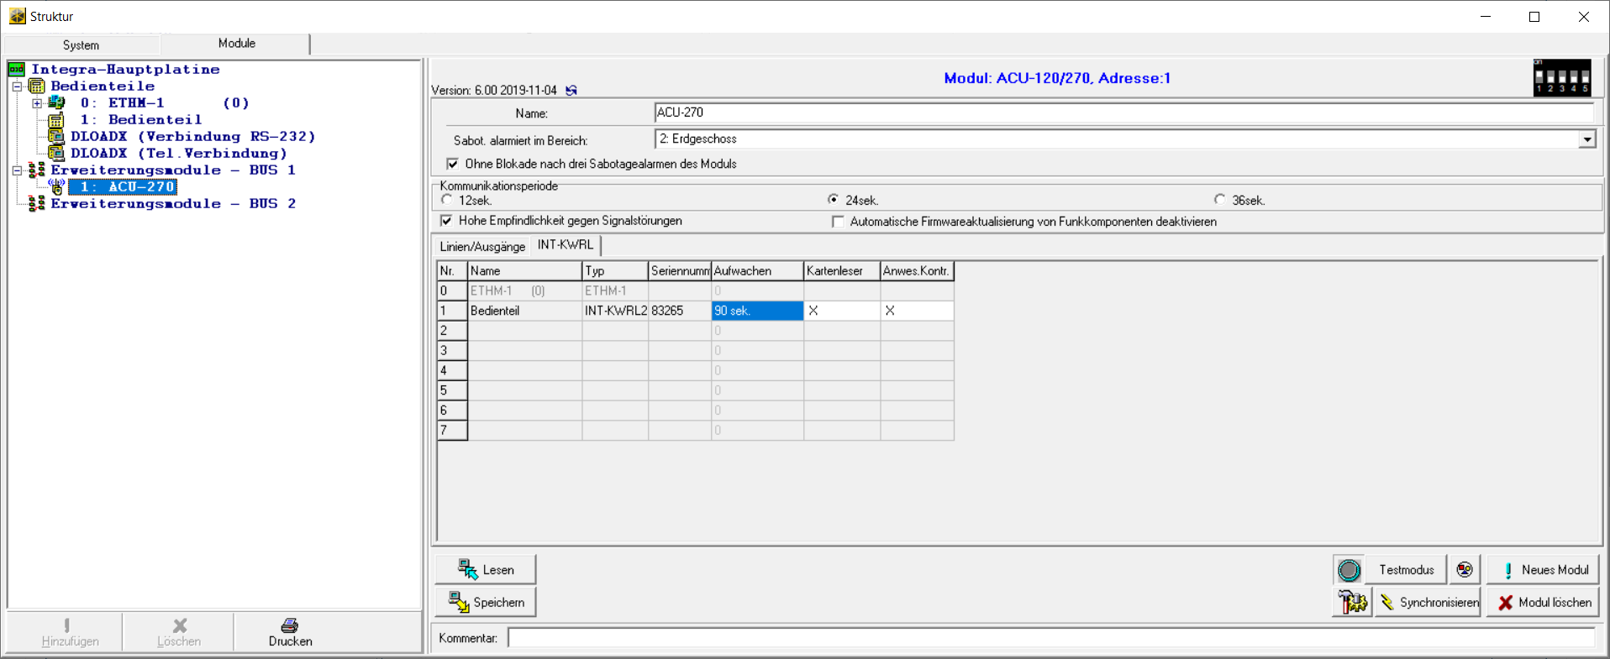
Task: Click the Drucken printer icon
Action: [290, 625]
